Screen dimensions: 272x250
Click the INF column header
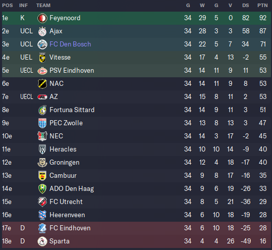coord(23,6)
